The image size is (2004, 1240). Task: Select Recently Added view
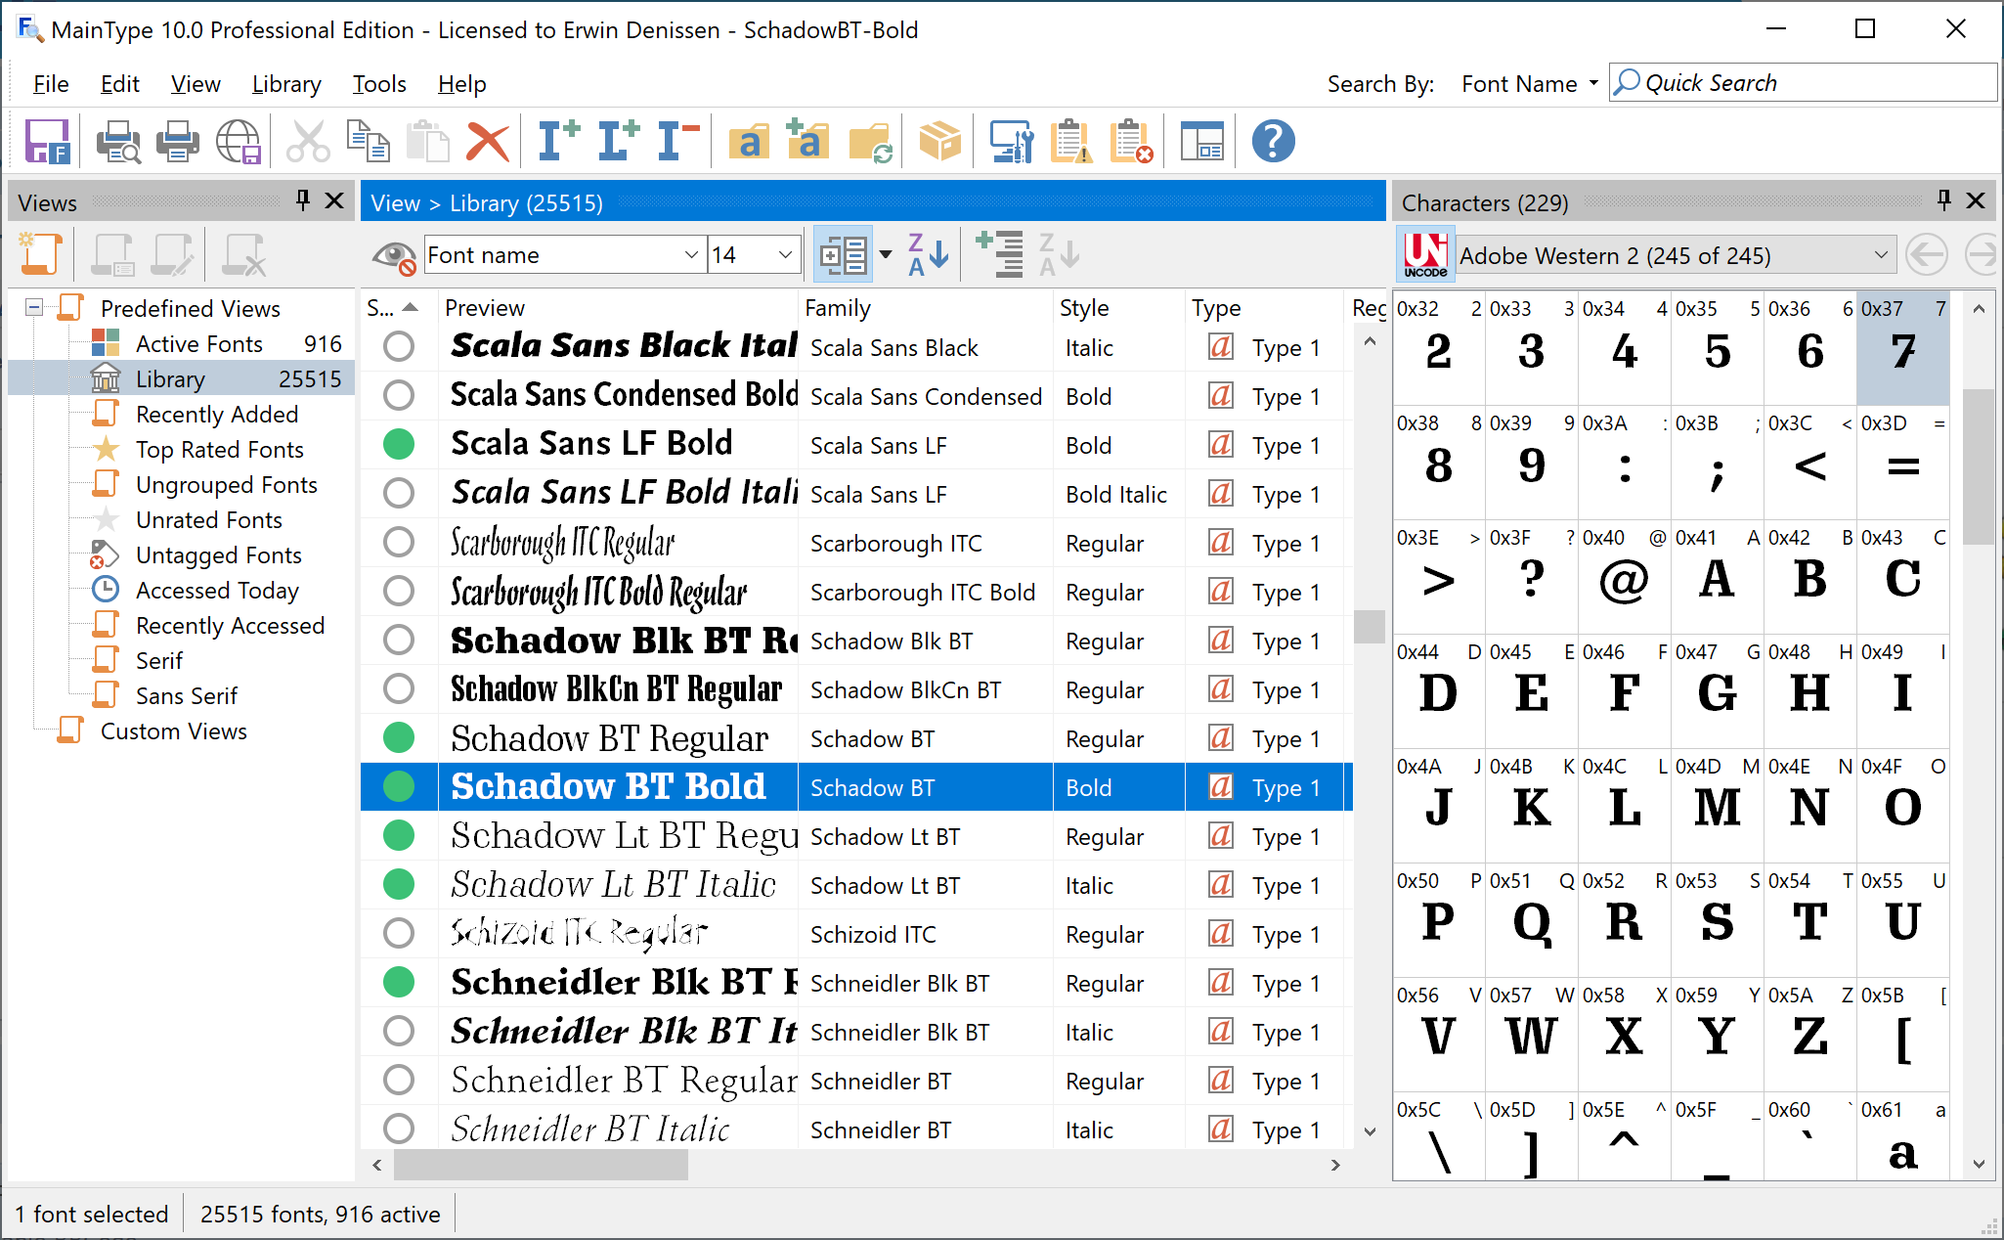(x=217, y=414)
